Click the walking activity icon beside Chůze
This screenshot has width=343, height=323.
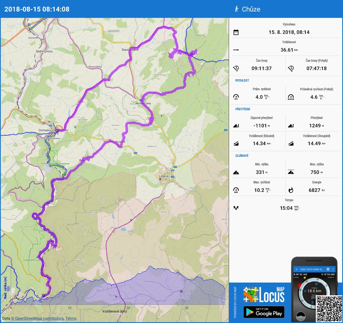tap(237, 9)
